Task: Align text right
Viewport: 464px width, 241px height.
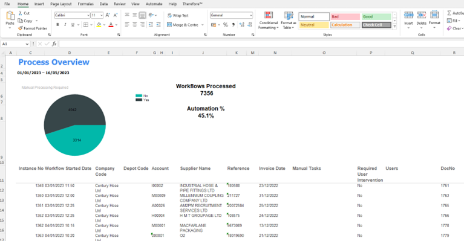Action: [142, 25]
